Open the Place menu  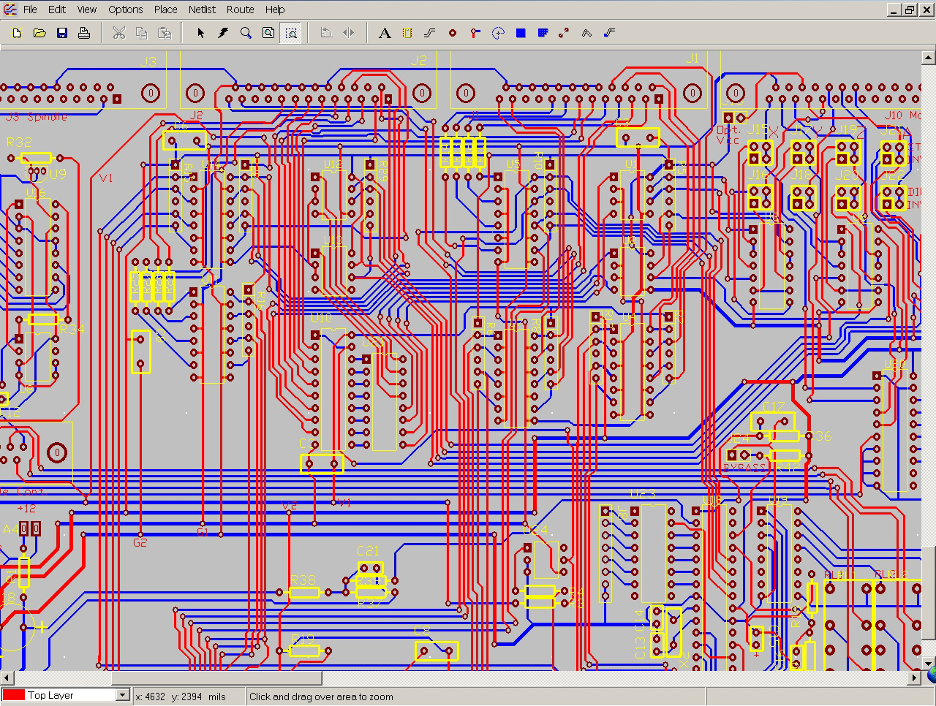tap(165, 10)
